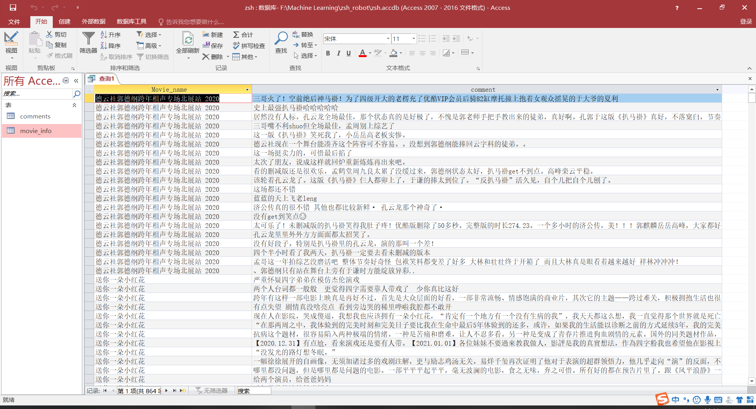Click the Go To (转至) arrow
Viewport: 756px width, 409px height.
coord(296,45)
